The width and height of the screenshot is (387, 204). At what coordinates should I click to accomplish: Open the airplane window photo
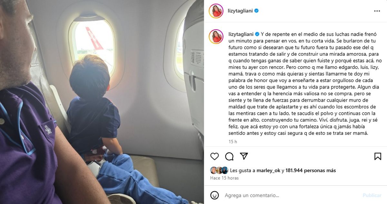102,102
